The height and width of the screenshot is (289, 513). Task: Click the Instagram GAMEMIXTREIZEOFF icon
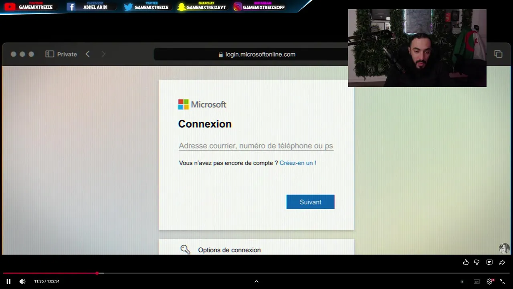click(238, 7)
